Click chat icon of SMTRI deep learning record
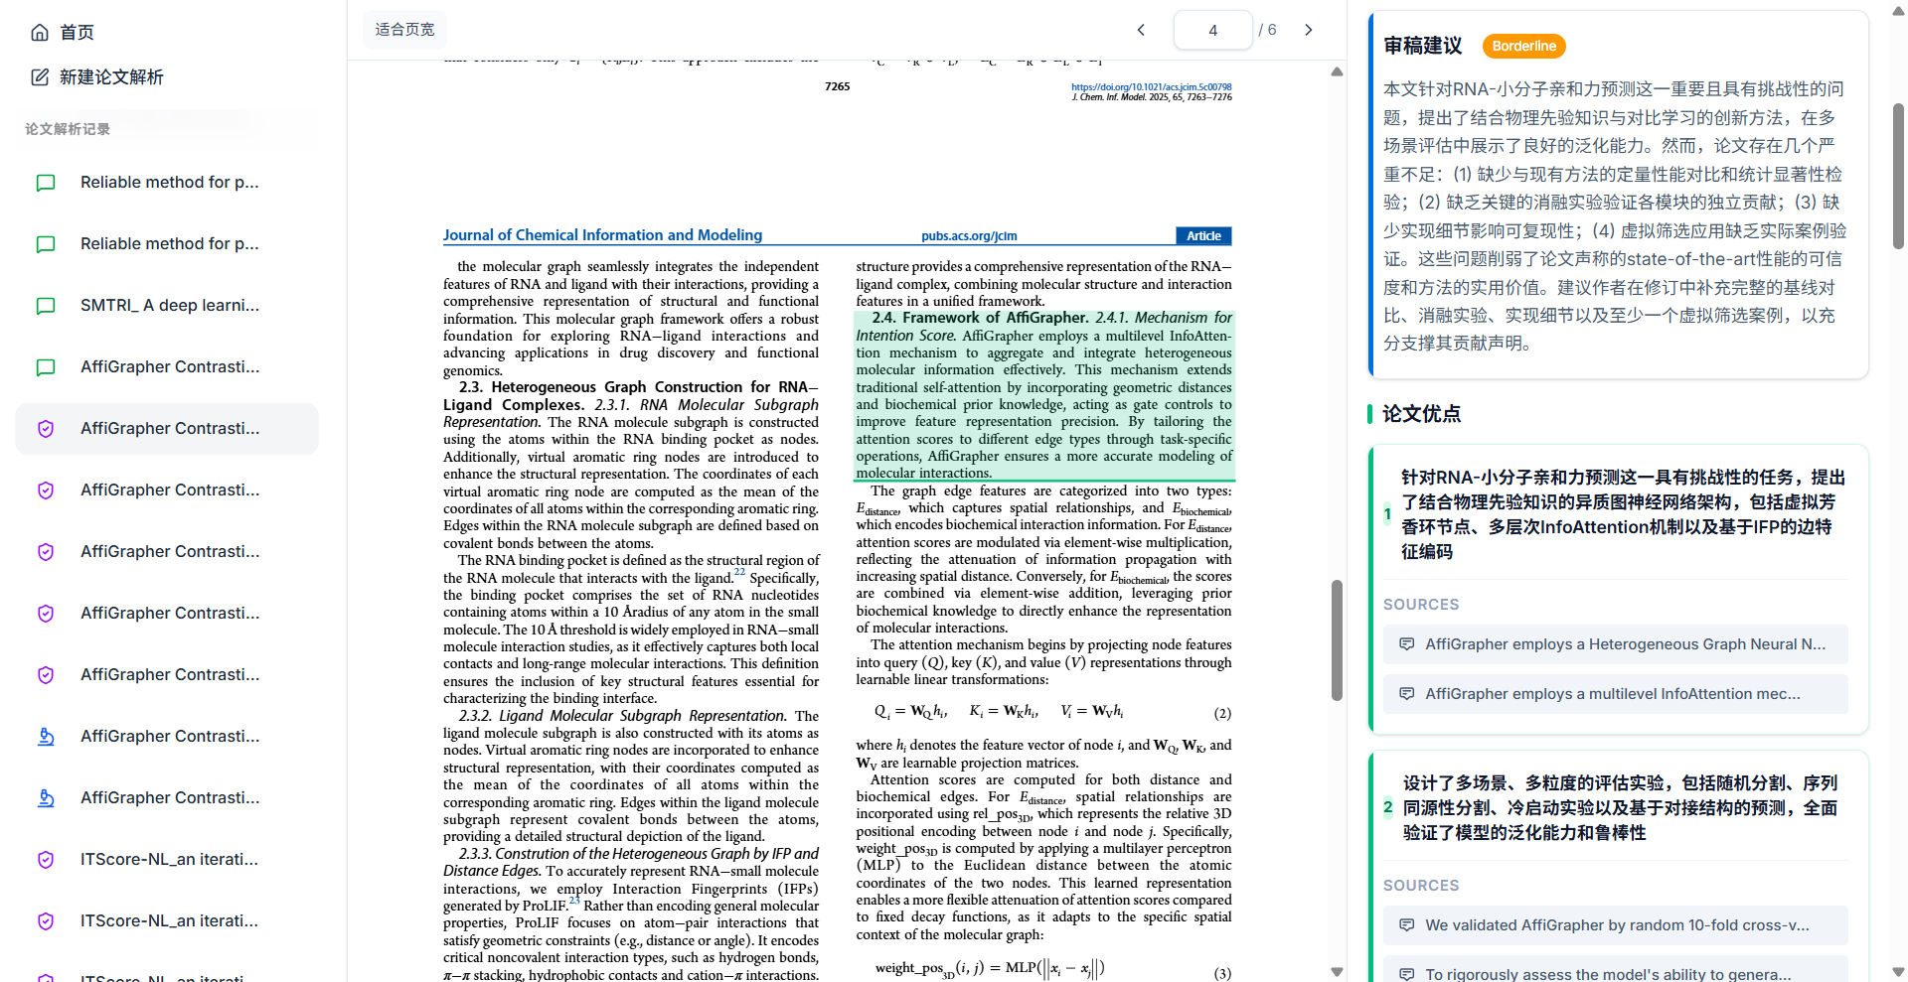This screenshot has width=1908, height=982. [46, 306]
